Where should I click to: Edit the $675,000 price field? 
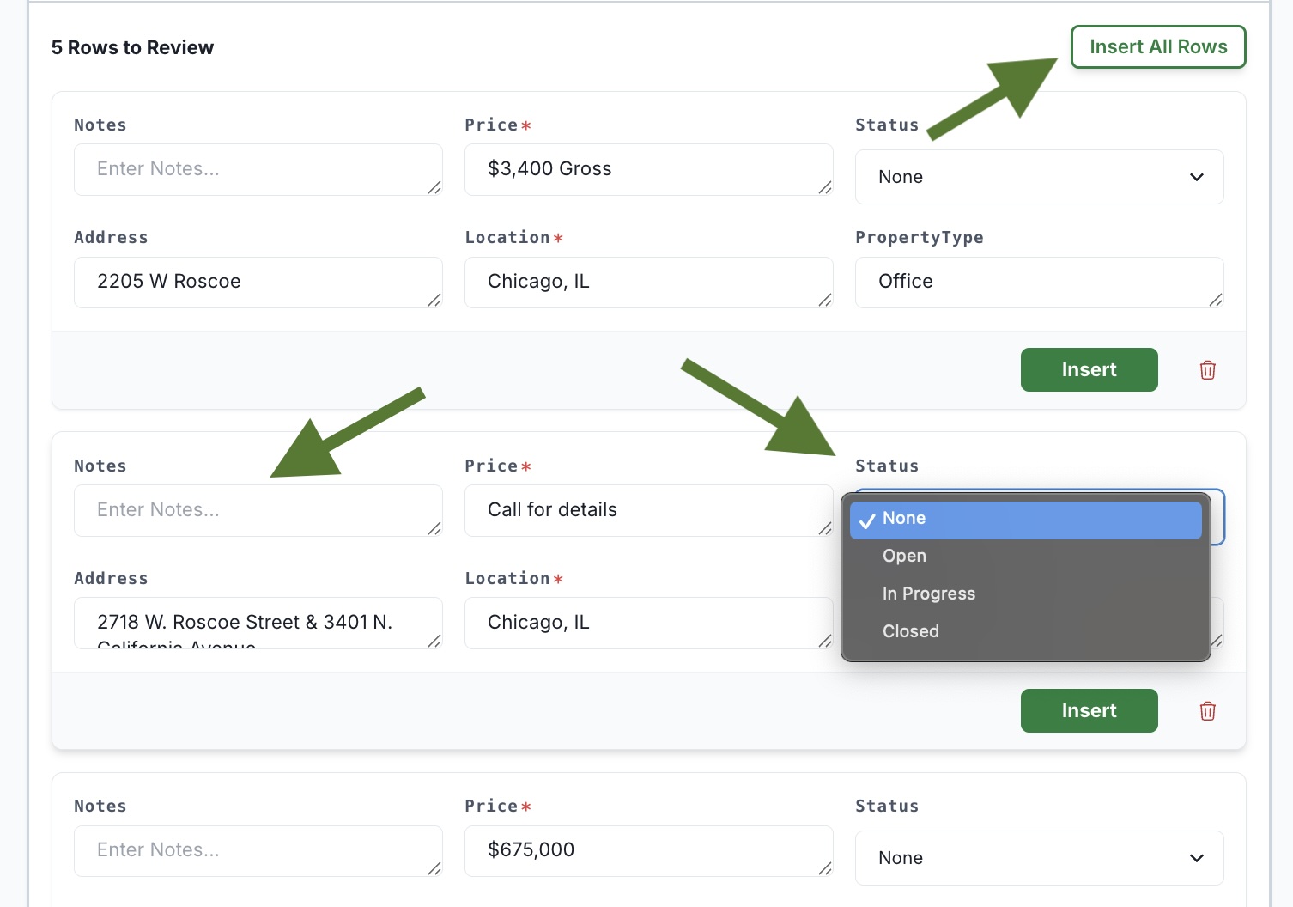click(x=648, y=850)
